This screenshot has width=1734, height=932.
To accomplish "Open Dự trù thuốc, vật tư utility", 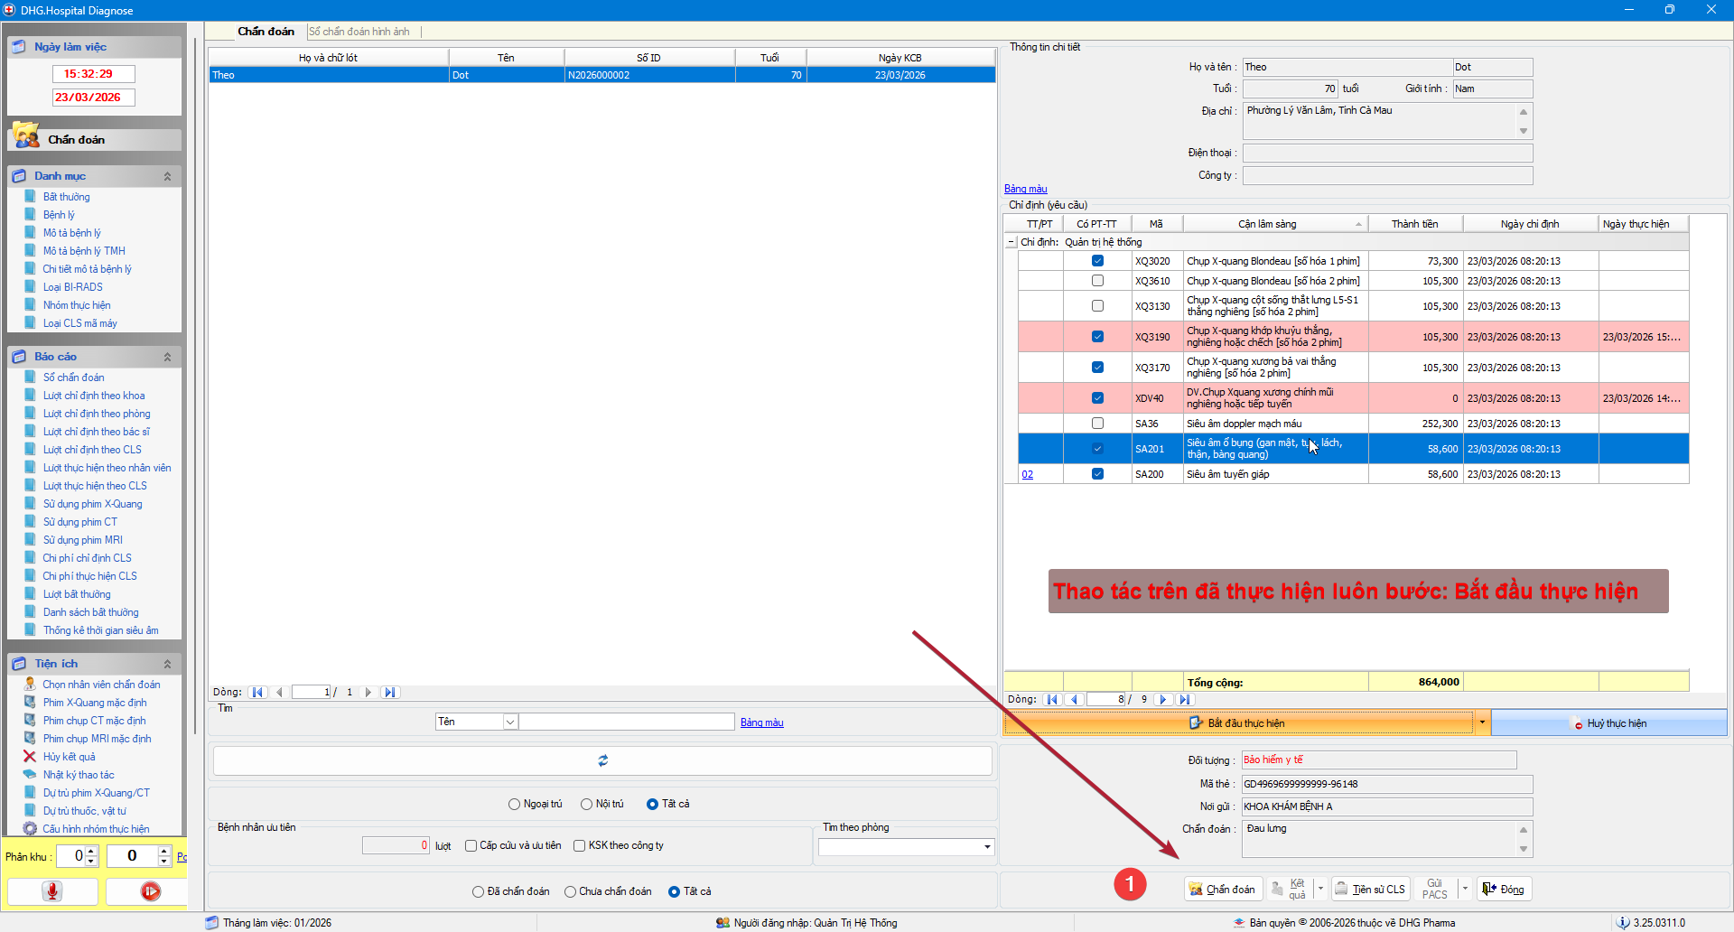I will click(84, 811).
